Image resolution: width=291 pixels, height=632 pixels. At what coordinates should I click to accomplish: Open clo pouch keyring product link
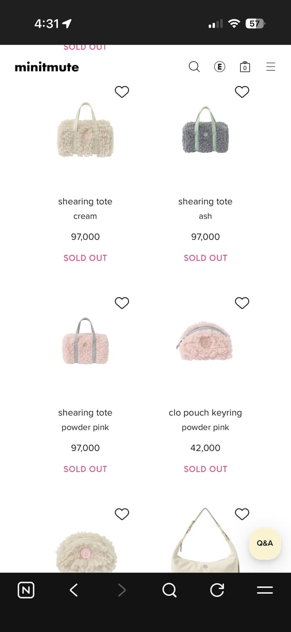point(205,413)
